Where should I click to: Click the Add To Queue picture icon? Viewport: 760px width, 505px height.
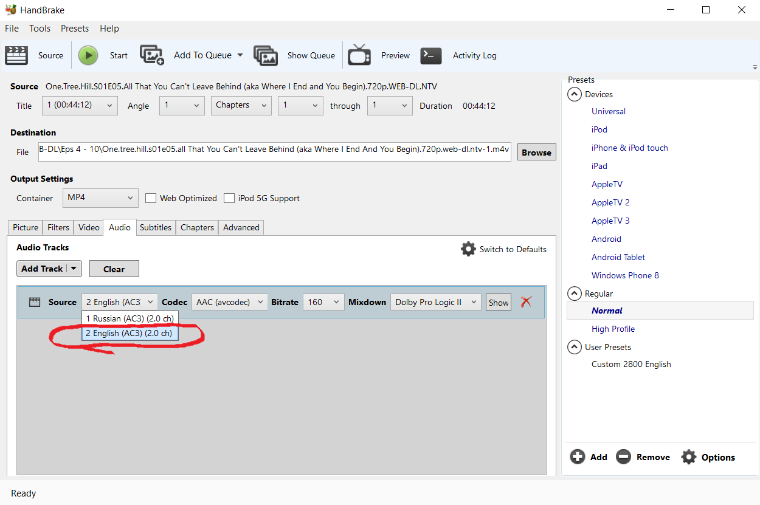152,55
